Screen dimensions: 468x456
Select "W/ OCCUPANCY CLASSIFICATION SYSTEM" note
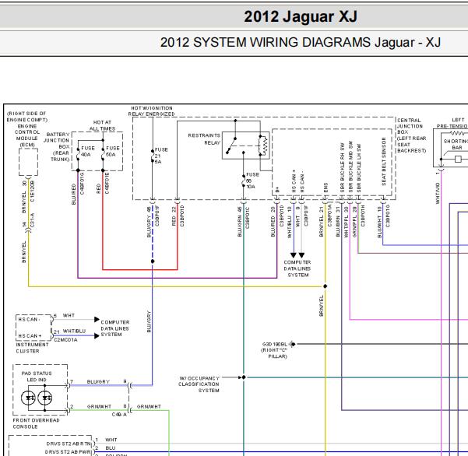tap(199, 384)
